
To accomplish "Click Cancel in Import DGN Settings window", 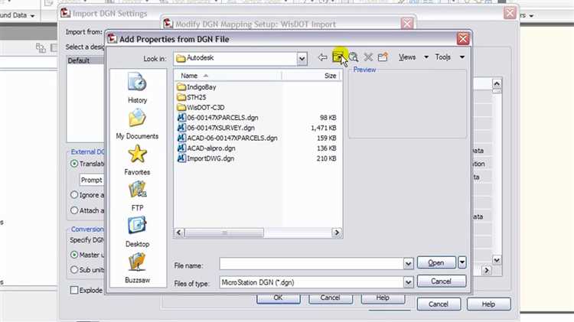I will [439, 304].
